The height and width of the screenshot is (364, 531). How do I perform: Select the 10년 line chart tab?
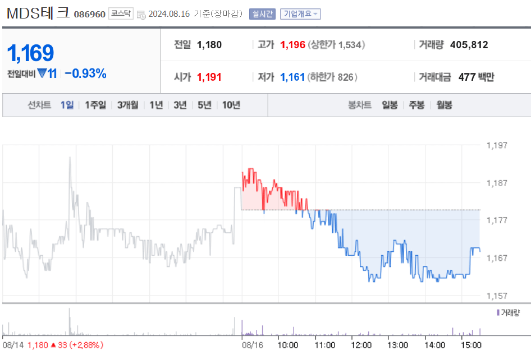(x=231, y=105)
